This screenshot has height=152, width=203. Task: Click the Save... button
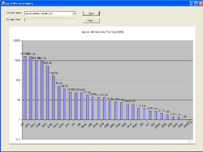click(x=91, y=21)
